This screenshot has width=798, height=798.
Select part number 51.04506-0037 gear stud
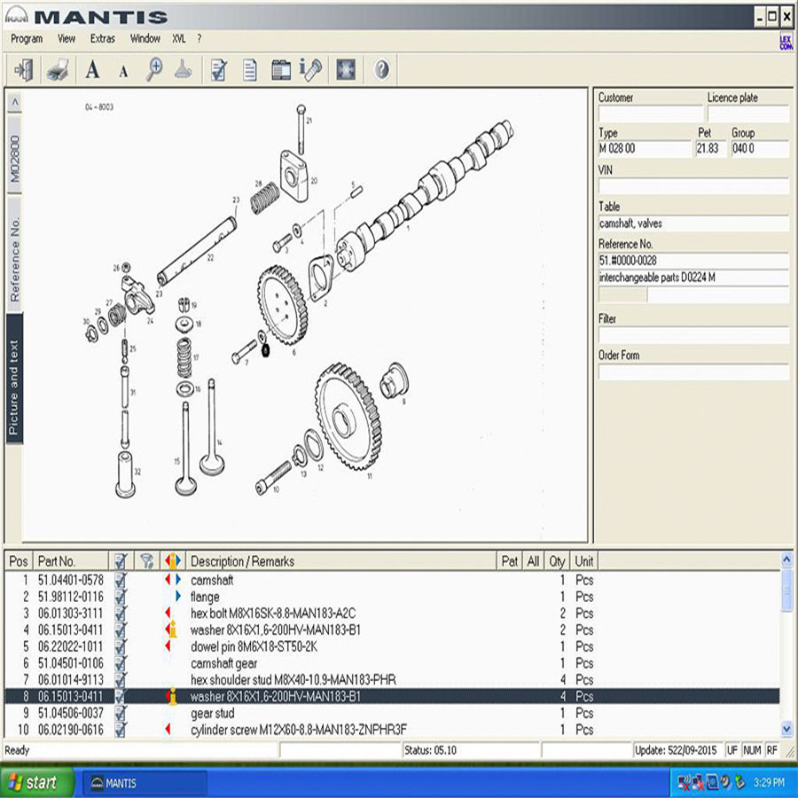coord(70,713)
